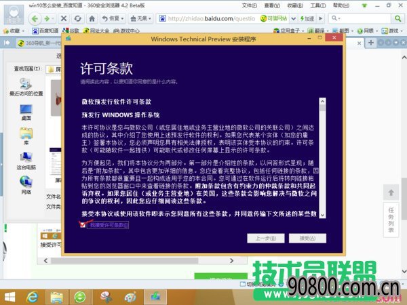Expand the address bar history chevron
This screenshot has width=407, height=305.
pos(293,19)
